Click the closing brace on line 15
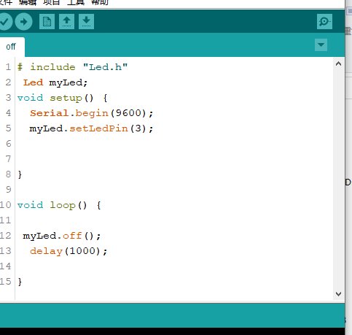Screen dimensions: 352x335 click(x=20, y=282)
